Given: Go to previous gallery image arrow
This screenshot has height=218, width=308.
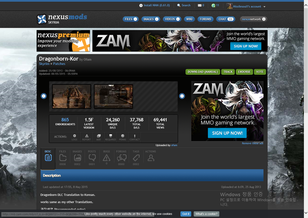Looking at the screenshot, I should 43,96.
